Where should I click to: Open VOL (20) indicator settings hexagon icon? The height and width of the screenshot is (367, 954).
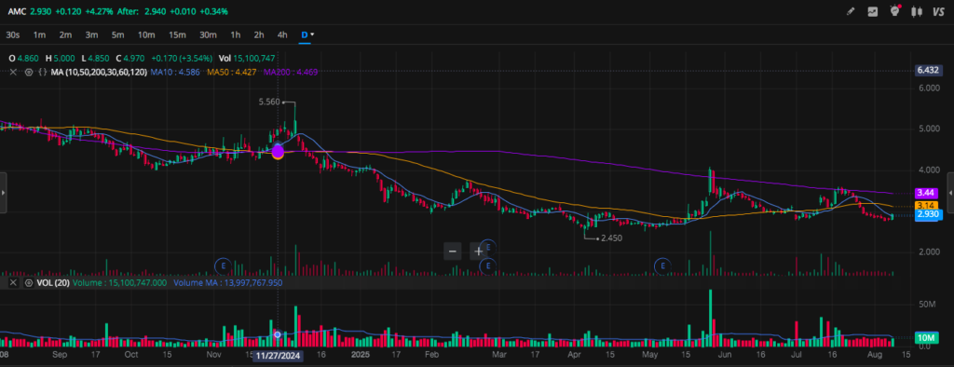(x=28, y=283)
